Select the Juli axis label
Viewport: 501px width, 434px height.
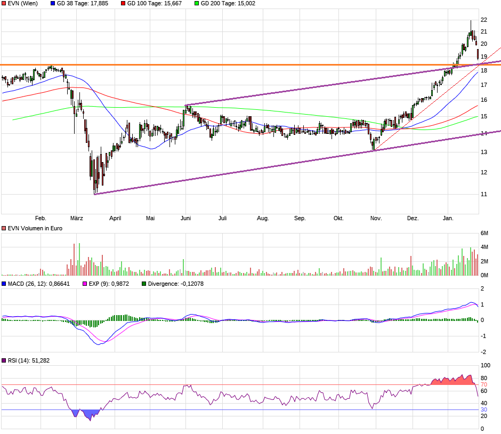[223, 218]
